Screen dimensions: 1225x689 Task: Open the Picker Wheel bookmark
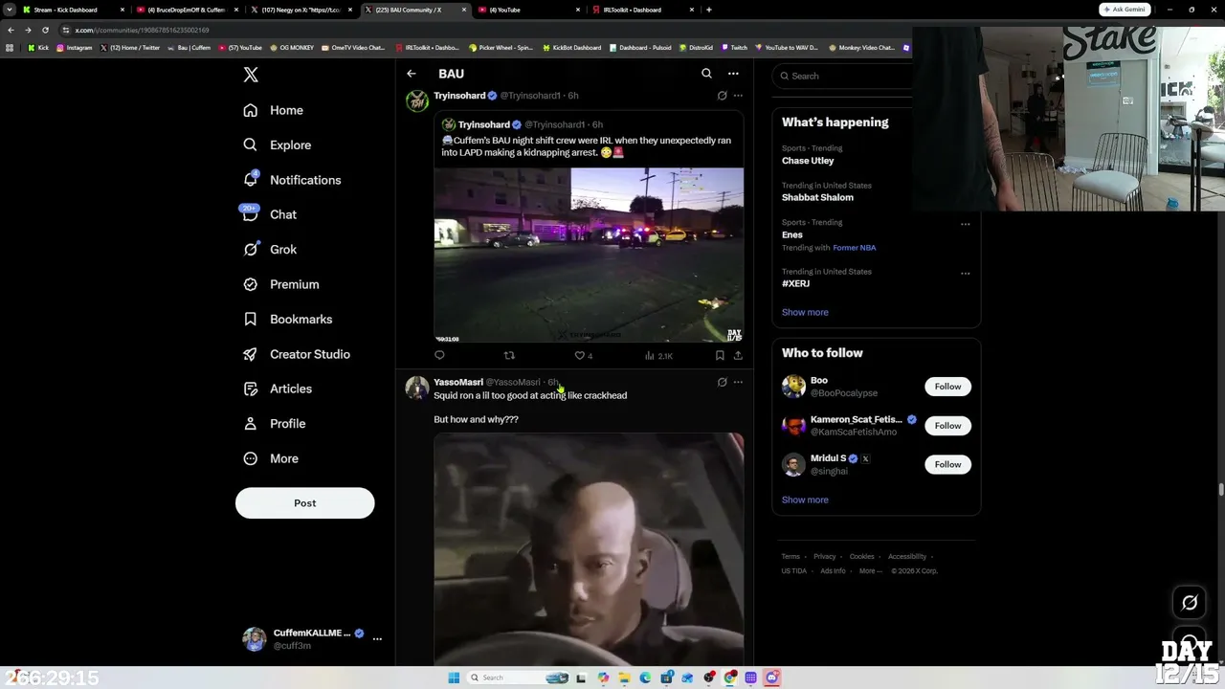coord(501,47)
